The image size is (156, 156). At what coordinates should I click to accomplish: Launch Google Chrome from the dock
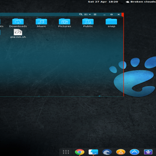point(80,152)
